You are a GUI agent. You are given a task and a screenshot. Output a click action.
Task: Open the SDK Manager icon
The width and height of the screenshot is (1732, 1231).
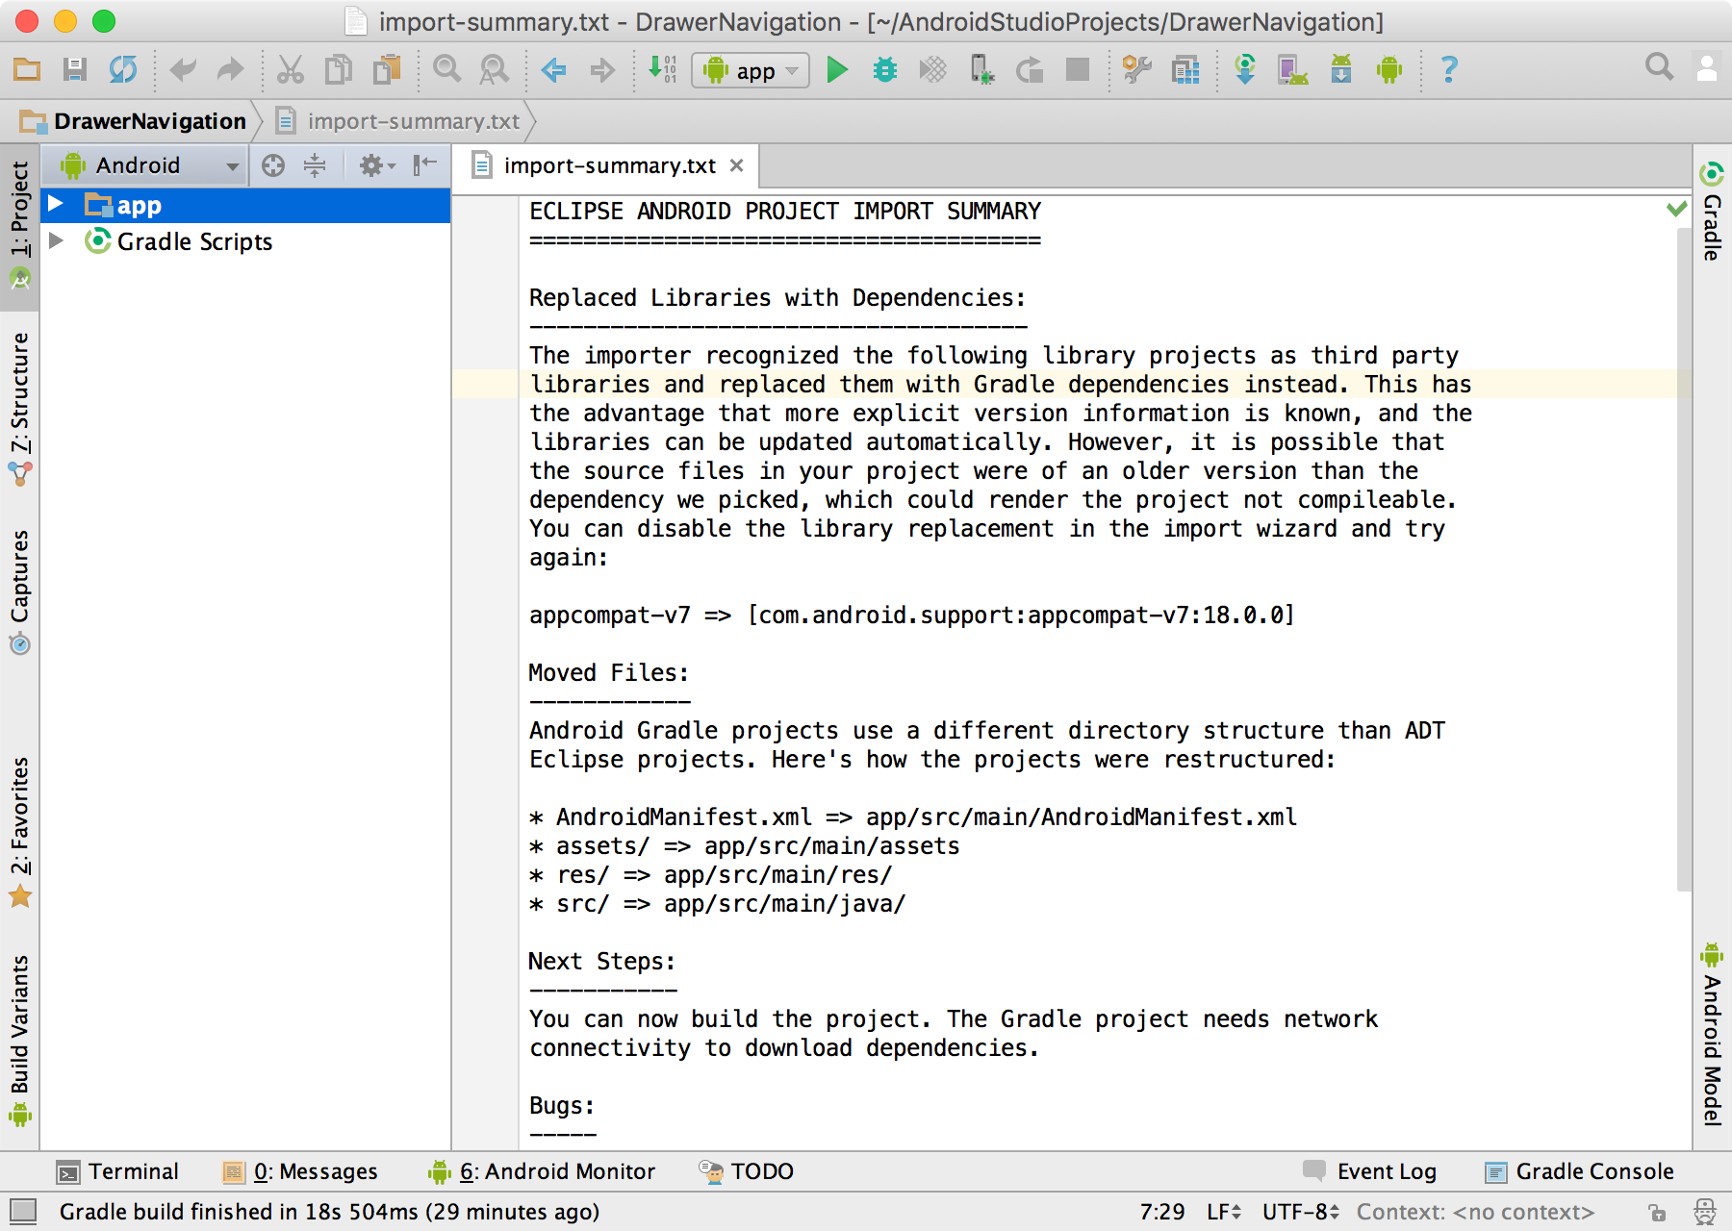point(1341,69)
